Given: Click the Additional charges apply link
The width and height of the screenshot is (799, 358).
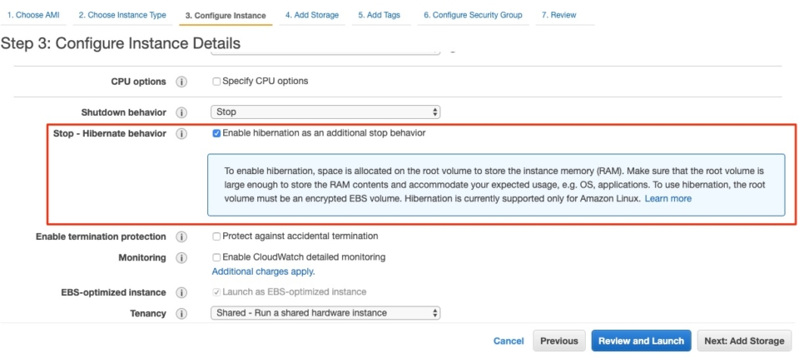Looking at the screenshot, I should pos(264,271).
